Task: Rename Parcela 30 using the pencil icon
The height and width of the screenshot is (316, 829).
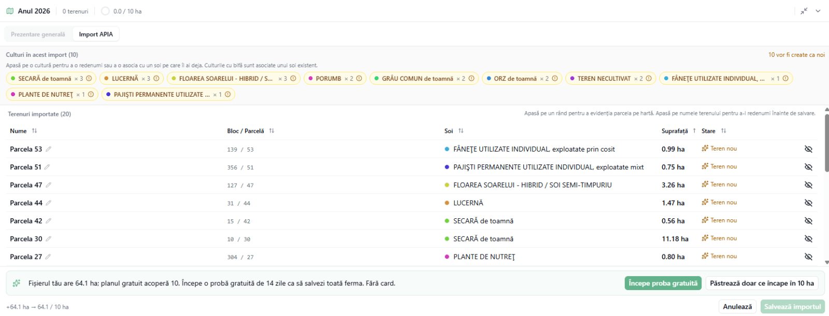Action: coord(49,239)
